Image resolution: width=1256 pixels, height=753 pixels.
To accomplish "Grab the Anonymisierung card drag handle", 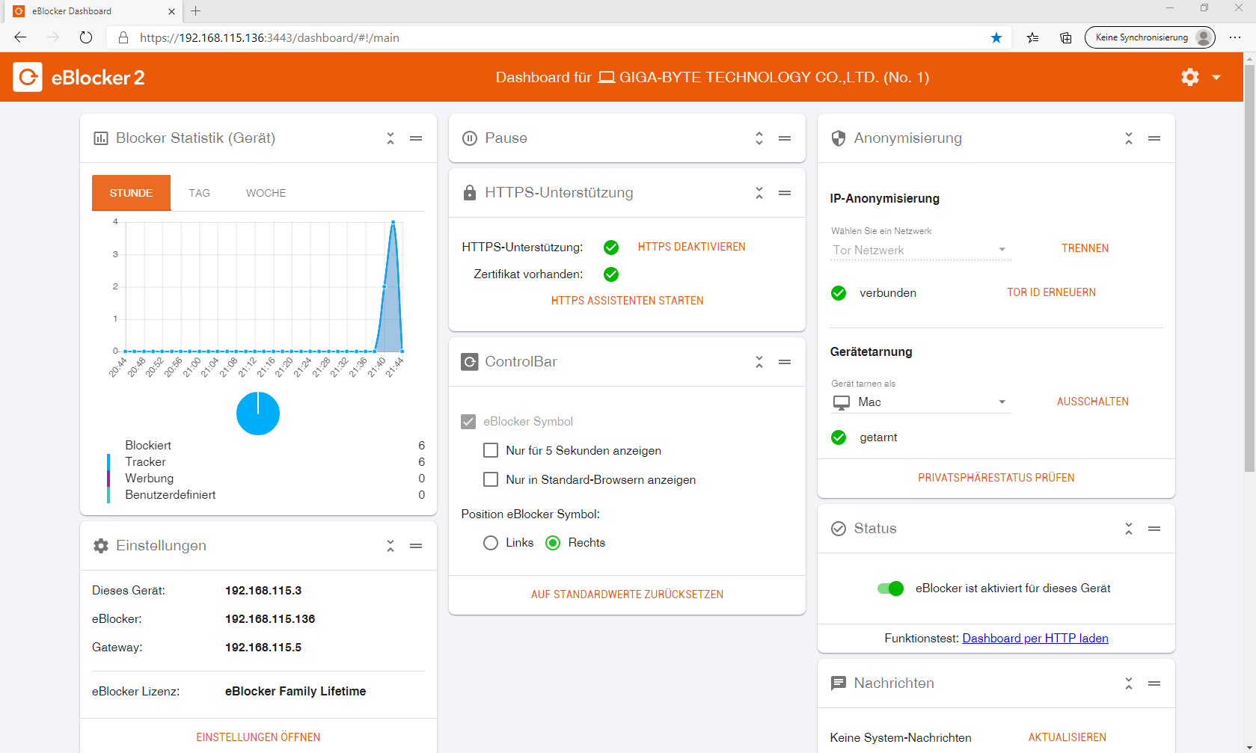I will point(1154,138).
